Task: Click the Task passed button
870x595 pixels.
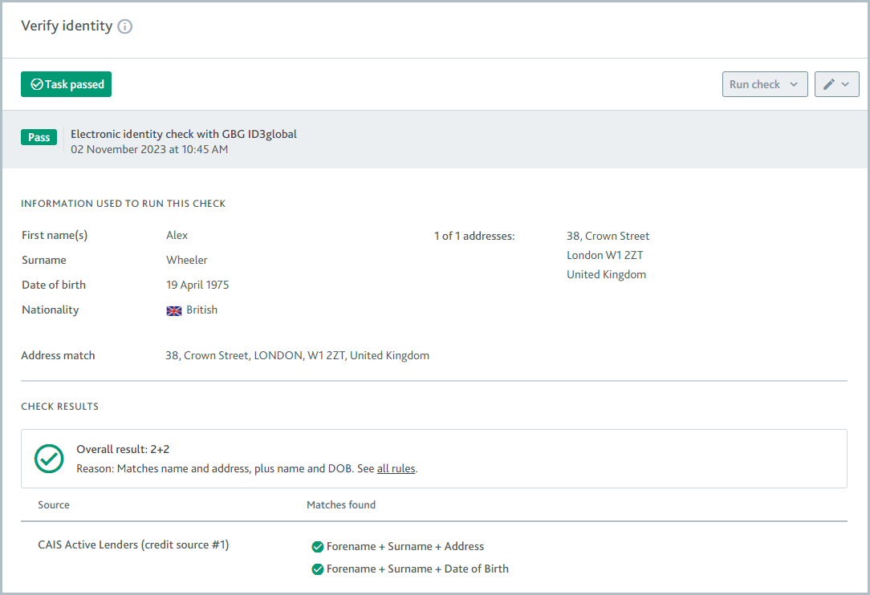Action: (x=66, y=83)
